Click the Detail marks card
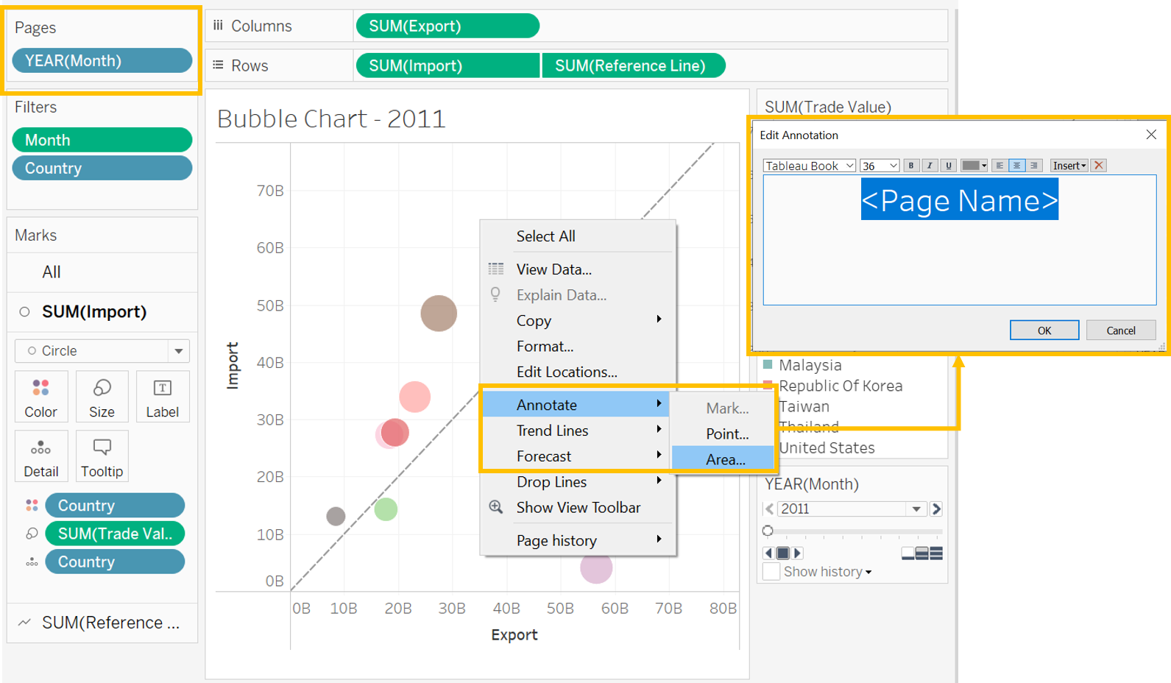 (x=40, y=457)
